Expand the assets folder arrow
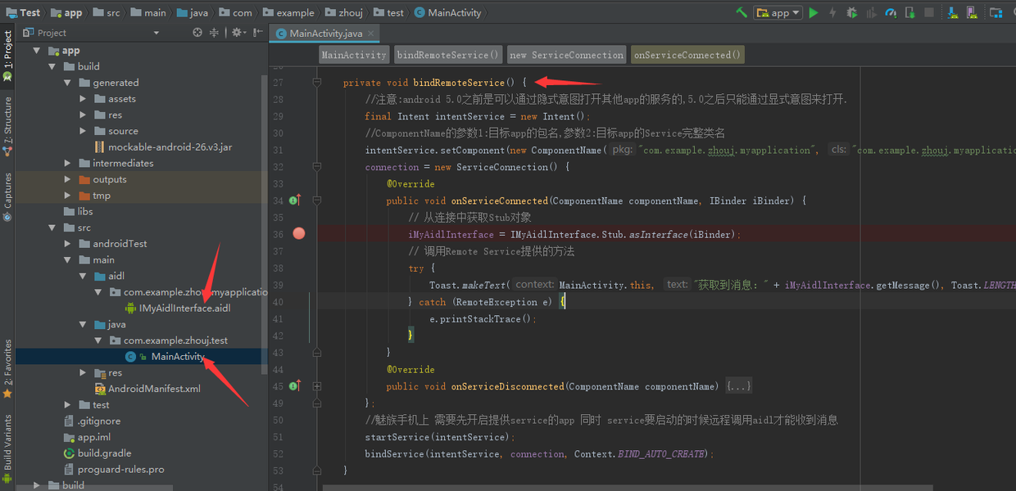1016x491 pixels. point(84,99)
